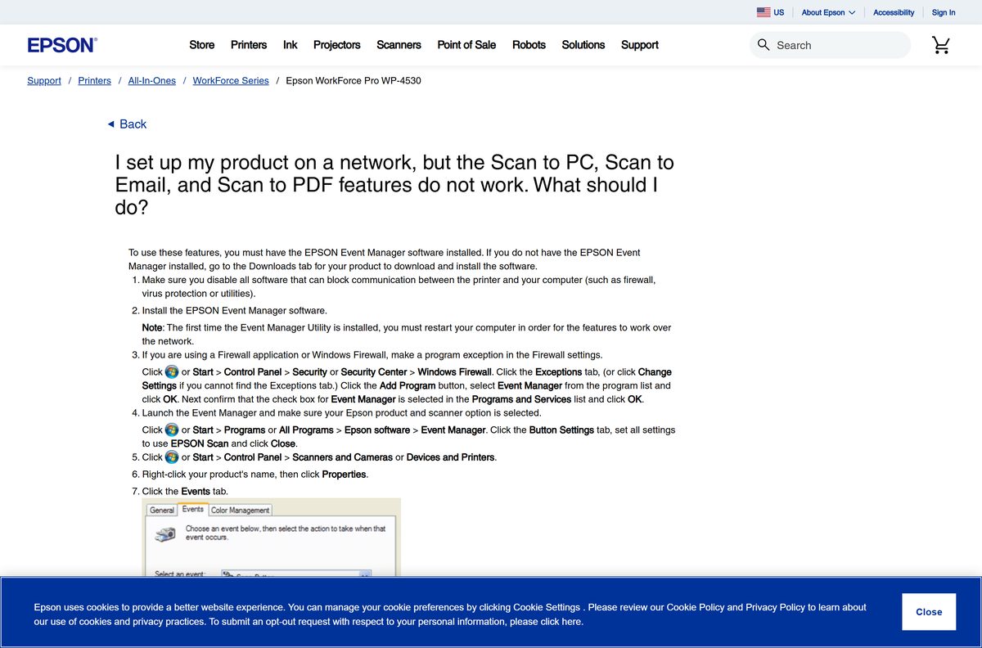Open the Ink menu
982x648 pixels.
click(x=291, y=45)
